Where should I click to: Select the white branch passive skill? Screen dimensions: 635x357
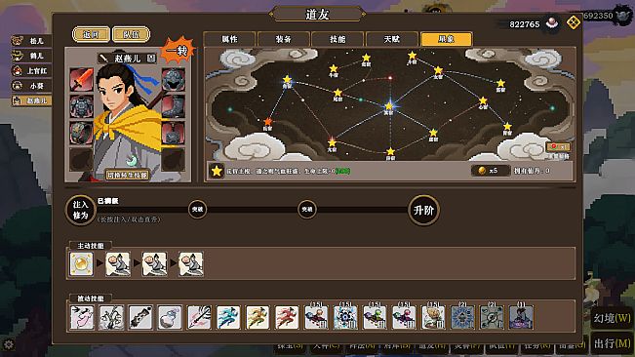click(x=111, y=317)
